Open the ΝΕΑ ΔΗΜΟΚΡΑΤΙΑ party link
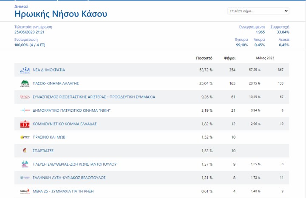Viewport: 306px width, 198px height. [49, 70]
